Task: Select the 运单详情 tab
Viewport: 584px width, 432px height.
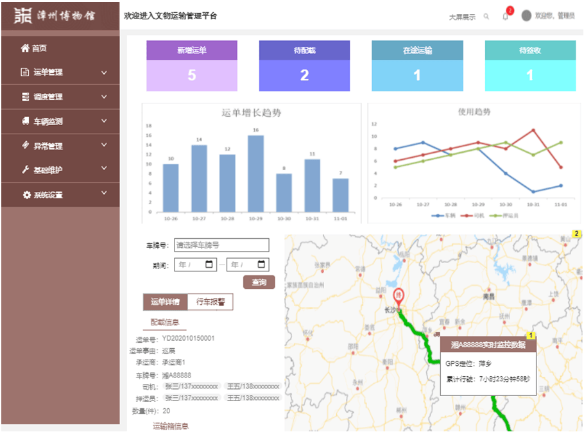Action: point(165,302)
